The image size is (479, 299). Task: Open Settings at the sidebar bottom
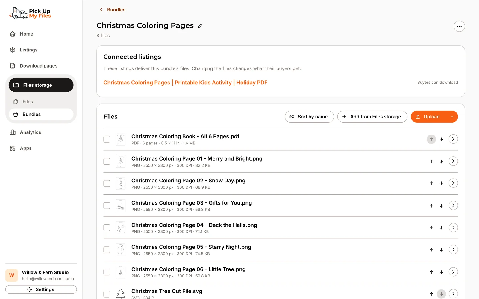pos(41,289)
